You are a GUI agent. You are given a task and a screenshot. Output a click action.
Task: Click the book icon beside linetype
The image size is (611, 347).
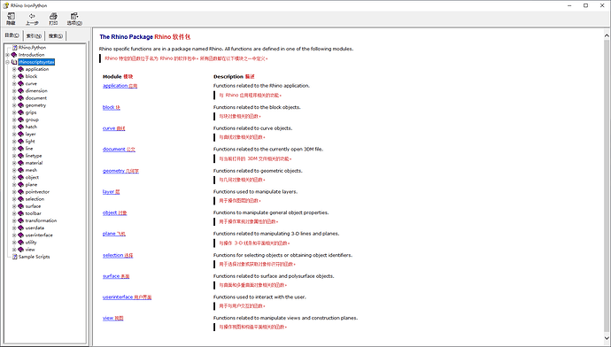point(21,156)
